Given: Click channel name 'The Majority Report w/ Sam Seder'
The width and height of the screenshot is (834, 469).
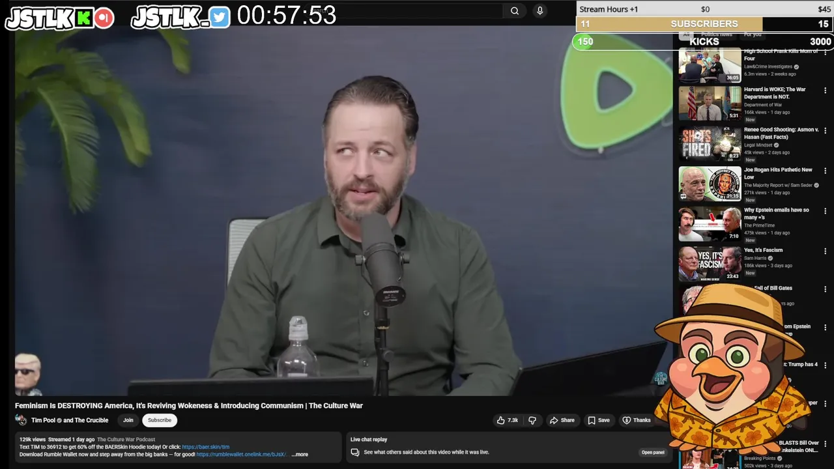Looking at the screenshot, I should coord(778,185).
